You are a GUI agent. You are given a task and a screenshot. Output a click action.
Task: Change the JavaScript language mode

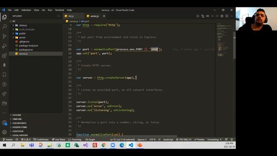[168, 140]
